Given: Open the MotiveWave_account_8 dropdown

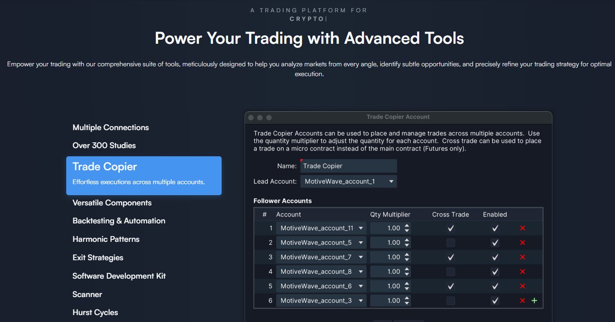Looking at the screenshot, I should point(321,272).
